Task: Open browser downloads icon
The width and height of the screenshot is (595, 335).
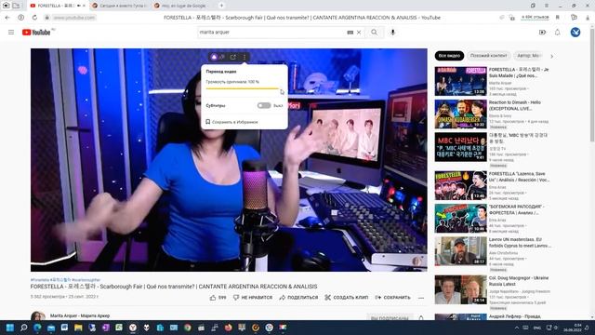Action: [588, 18]
